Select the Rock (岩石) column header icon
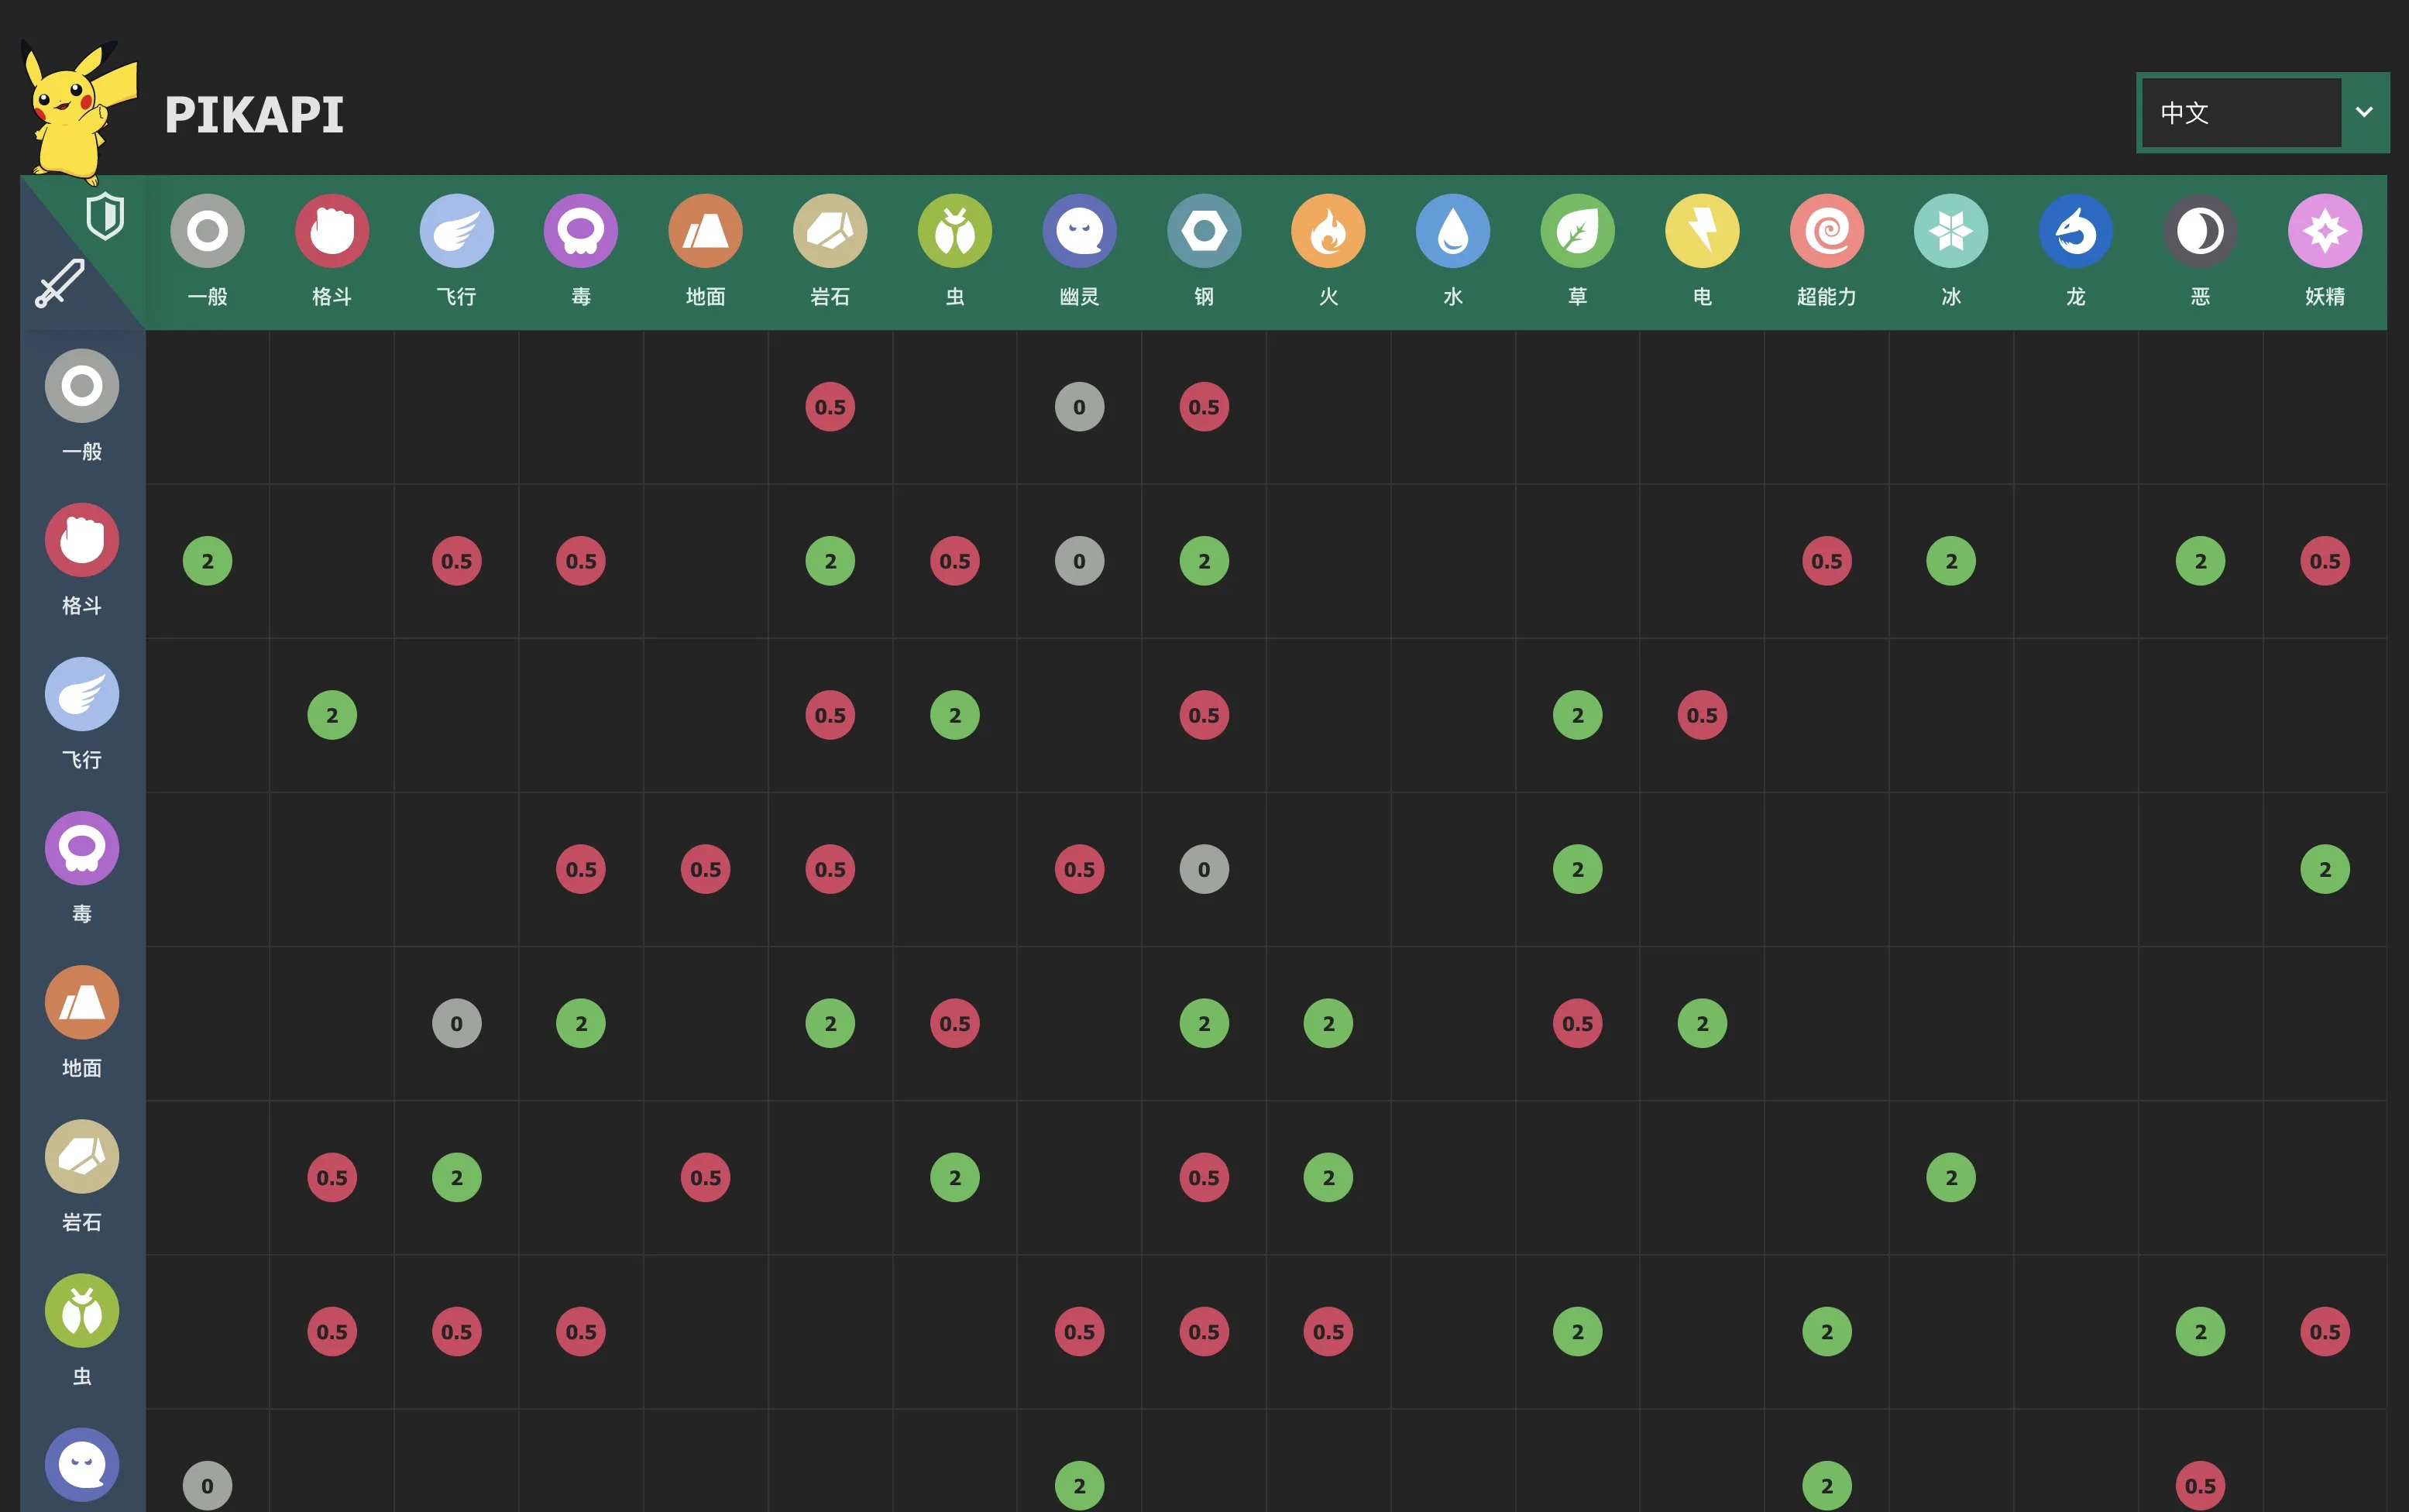Screen dimensions: 2409x1512 tap(830, 231)
